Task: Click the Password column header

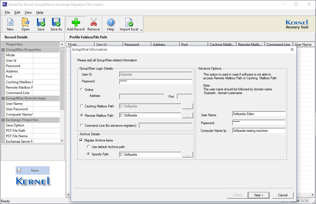Action: [137, 44]
